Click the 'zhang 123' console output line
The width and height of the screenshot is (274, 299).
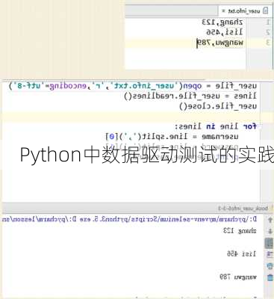coord(240,231)
